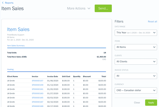Expand the Clients filter dropdown
This screenshot has height=107, width=159.
pyautogui.click(x=136, y=61)
